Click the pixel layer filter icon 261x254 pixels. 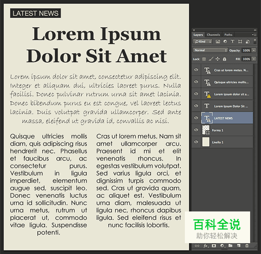(218, 42)
